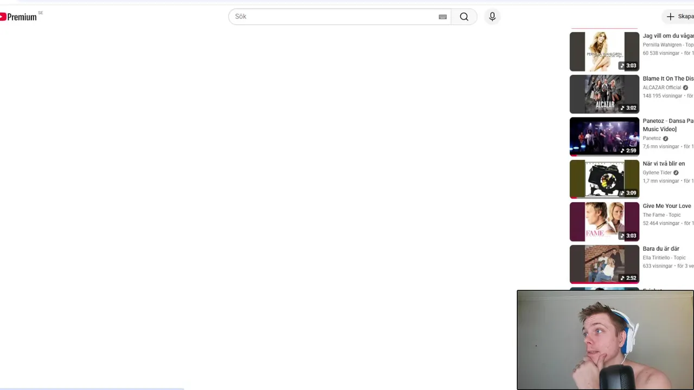Click the webcam overlay of the streamer

click(x=605, y=340)
